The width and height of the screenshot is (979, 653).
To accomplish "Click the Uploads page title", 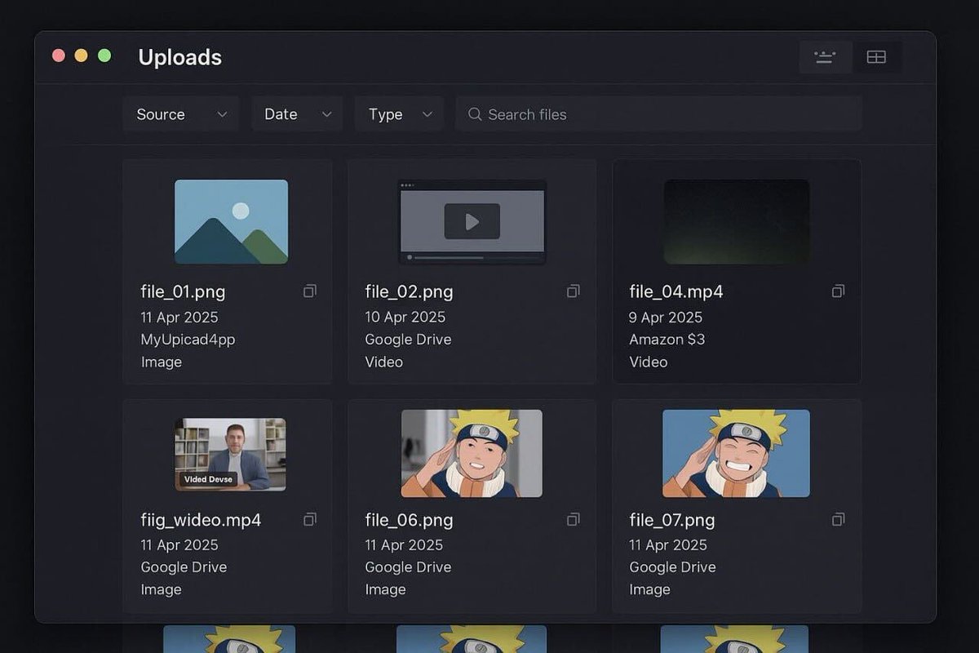I will tap(179, 57).
